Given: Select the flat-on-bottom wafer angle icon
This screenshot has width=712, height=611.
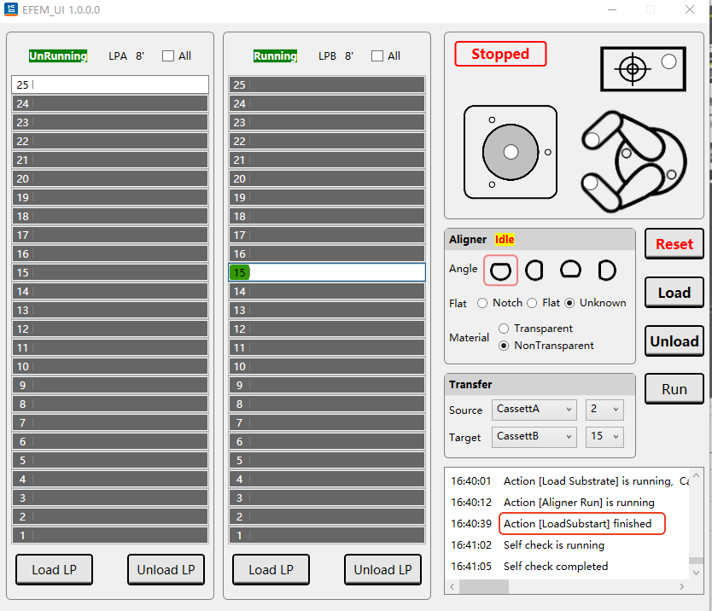Looking at the screenshot, I should click(570, 271).
